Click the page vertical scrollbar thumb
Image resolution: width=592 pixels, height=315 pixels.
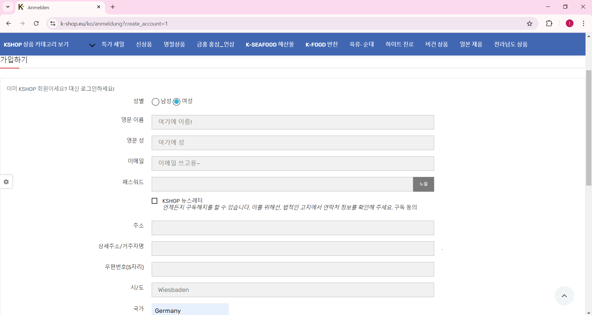click(x=589, y=128)
